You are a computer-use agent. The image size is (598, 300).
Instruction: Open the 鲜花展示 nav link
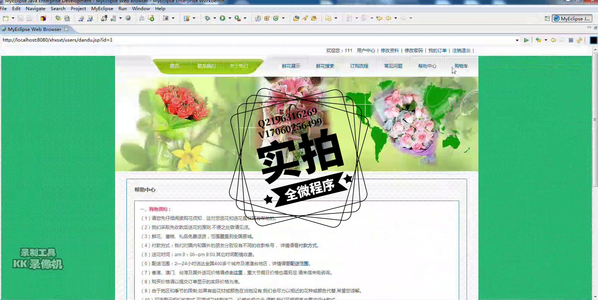[291, 66]
